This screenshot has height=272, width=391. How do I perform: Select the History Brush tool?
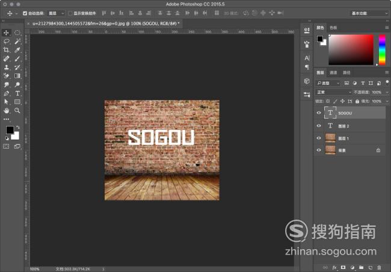17,67
